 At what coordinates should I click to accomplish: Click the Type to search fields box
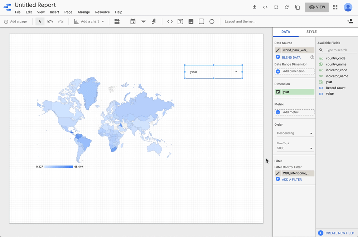click(x=338, y=50)
